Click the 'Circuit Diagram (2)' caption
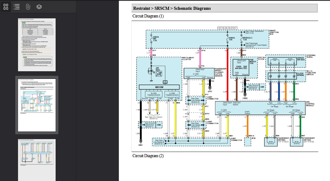 tap(148, 156)
